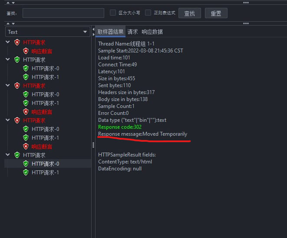Click the green shield of the last HTTP请求 parent
The image size is (287, 238).
click(x=17, y=155)
